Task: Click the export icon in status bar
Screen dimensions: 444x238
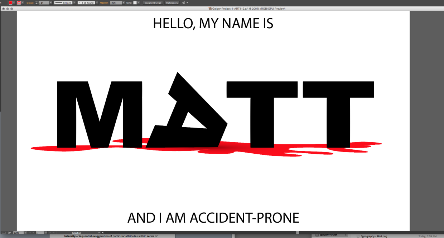Action: coord(9,233)
